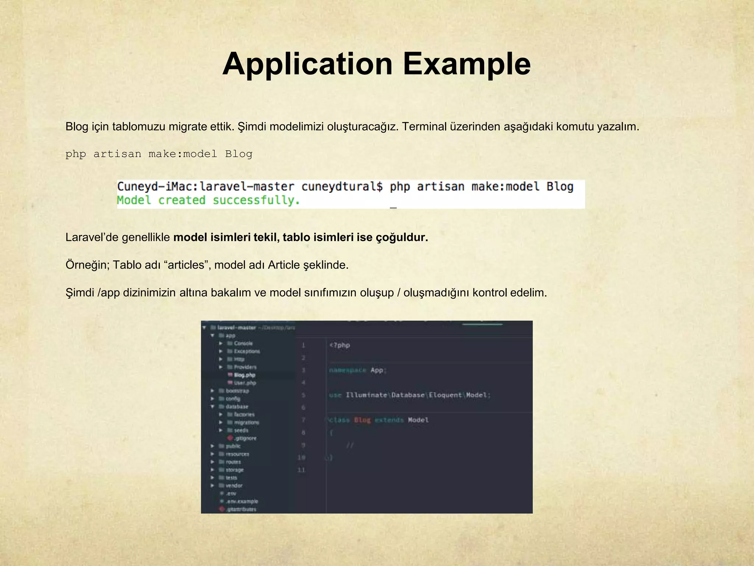Expand the Exceptions folder arrow
Viewport: 754px width, 566px height.
(x=221, y=351)
